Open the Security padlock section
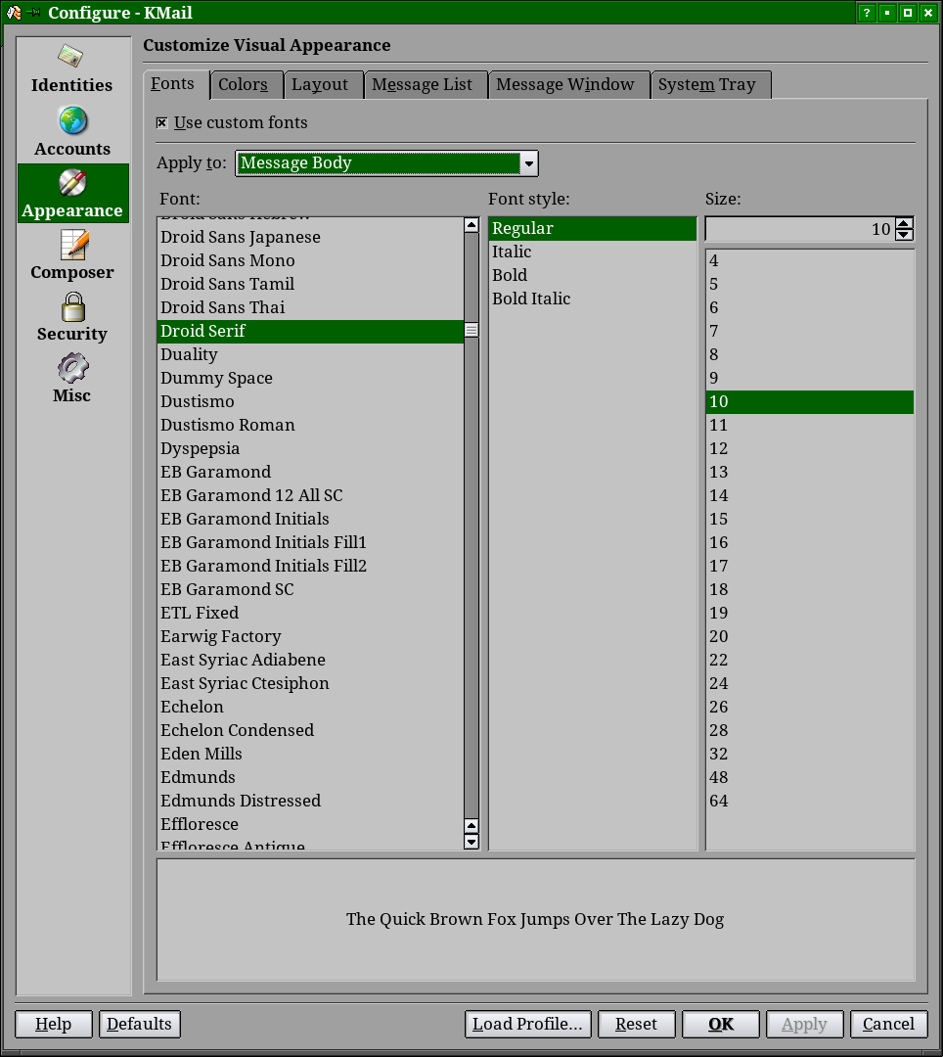Viewport: 943px width, 1057px height. [x=72, y=317]
